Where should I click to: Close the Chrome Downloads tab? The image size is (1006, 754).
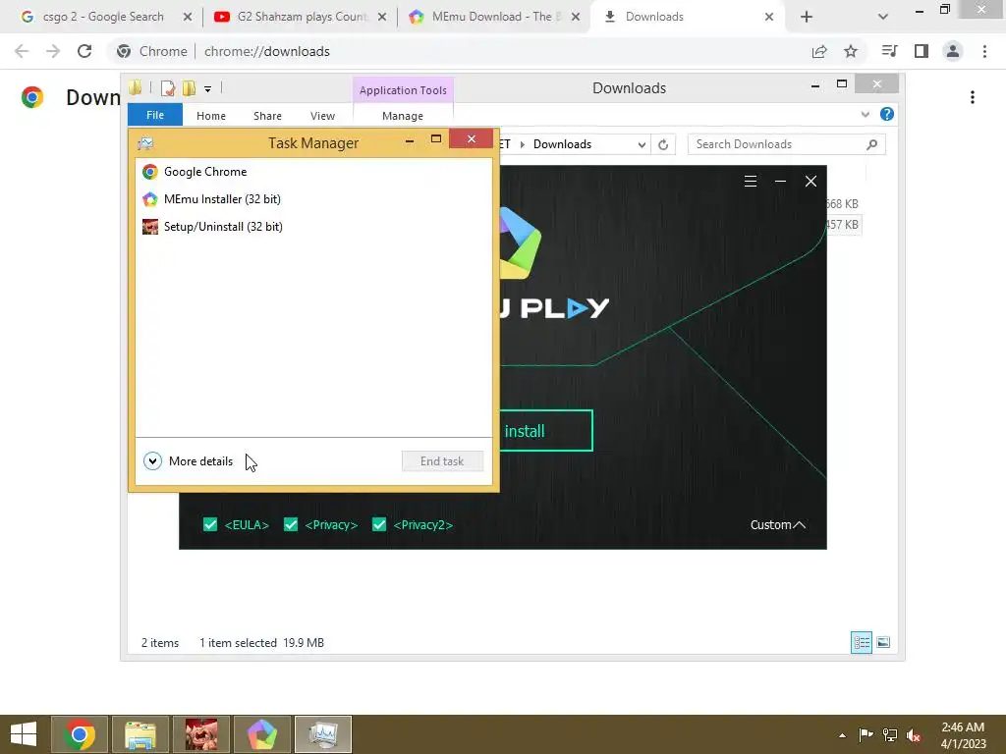[769, 18]
